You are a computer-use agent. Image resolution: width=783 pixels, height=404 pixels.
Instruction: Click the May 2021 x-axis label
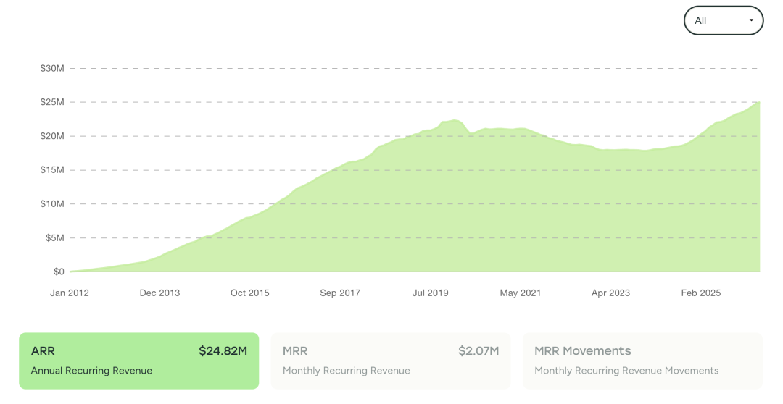521,293
